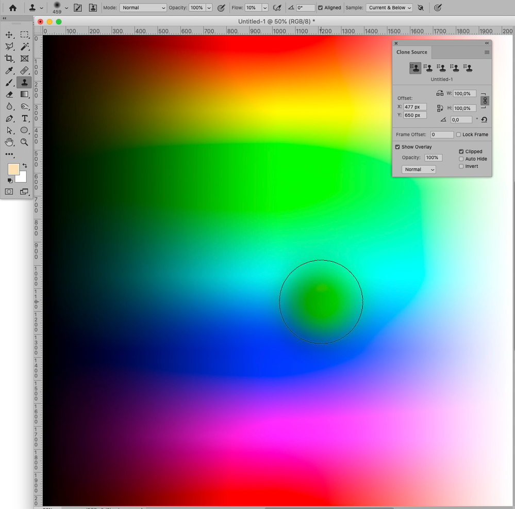
Task: Uncheck the Clipped option
Action: tap(461, 151)
